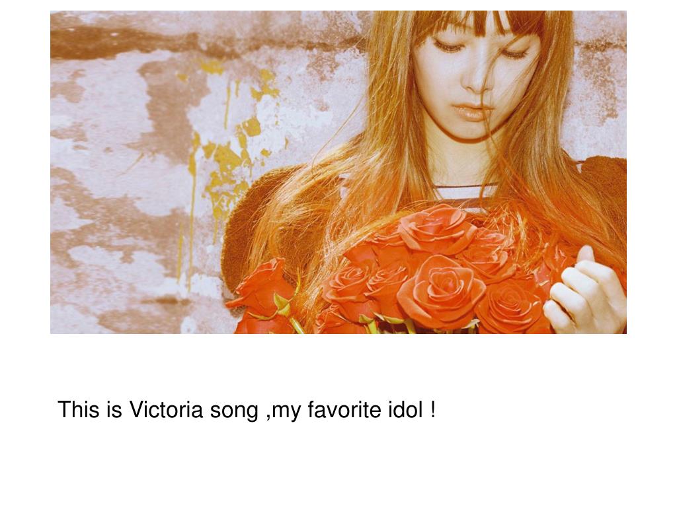Click the word "song" in the caption
The width and height of the screenshot is (677, 507).
click(234, 412)
